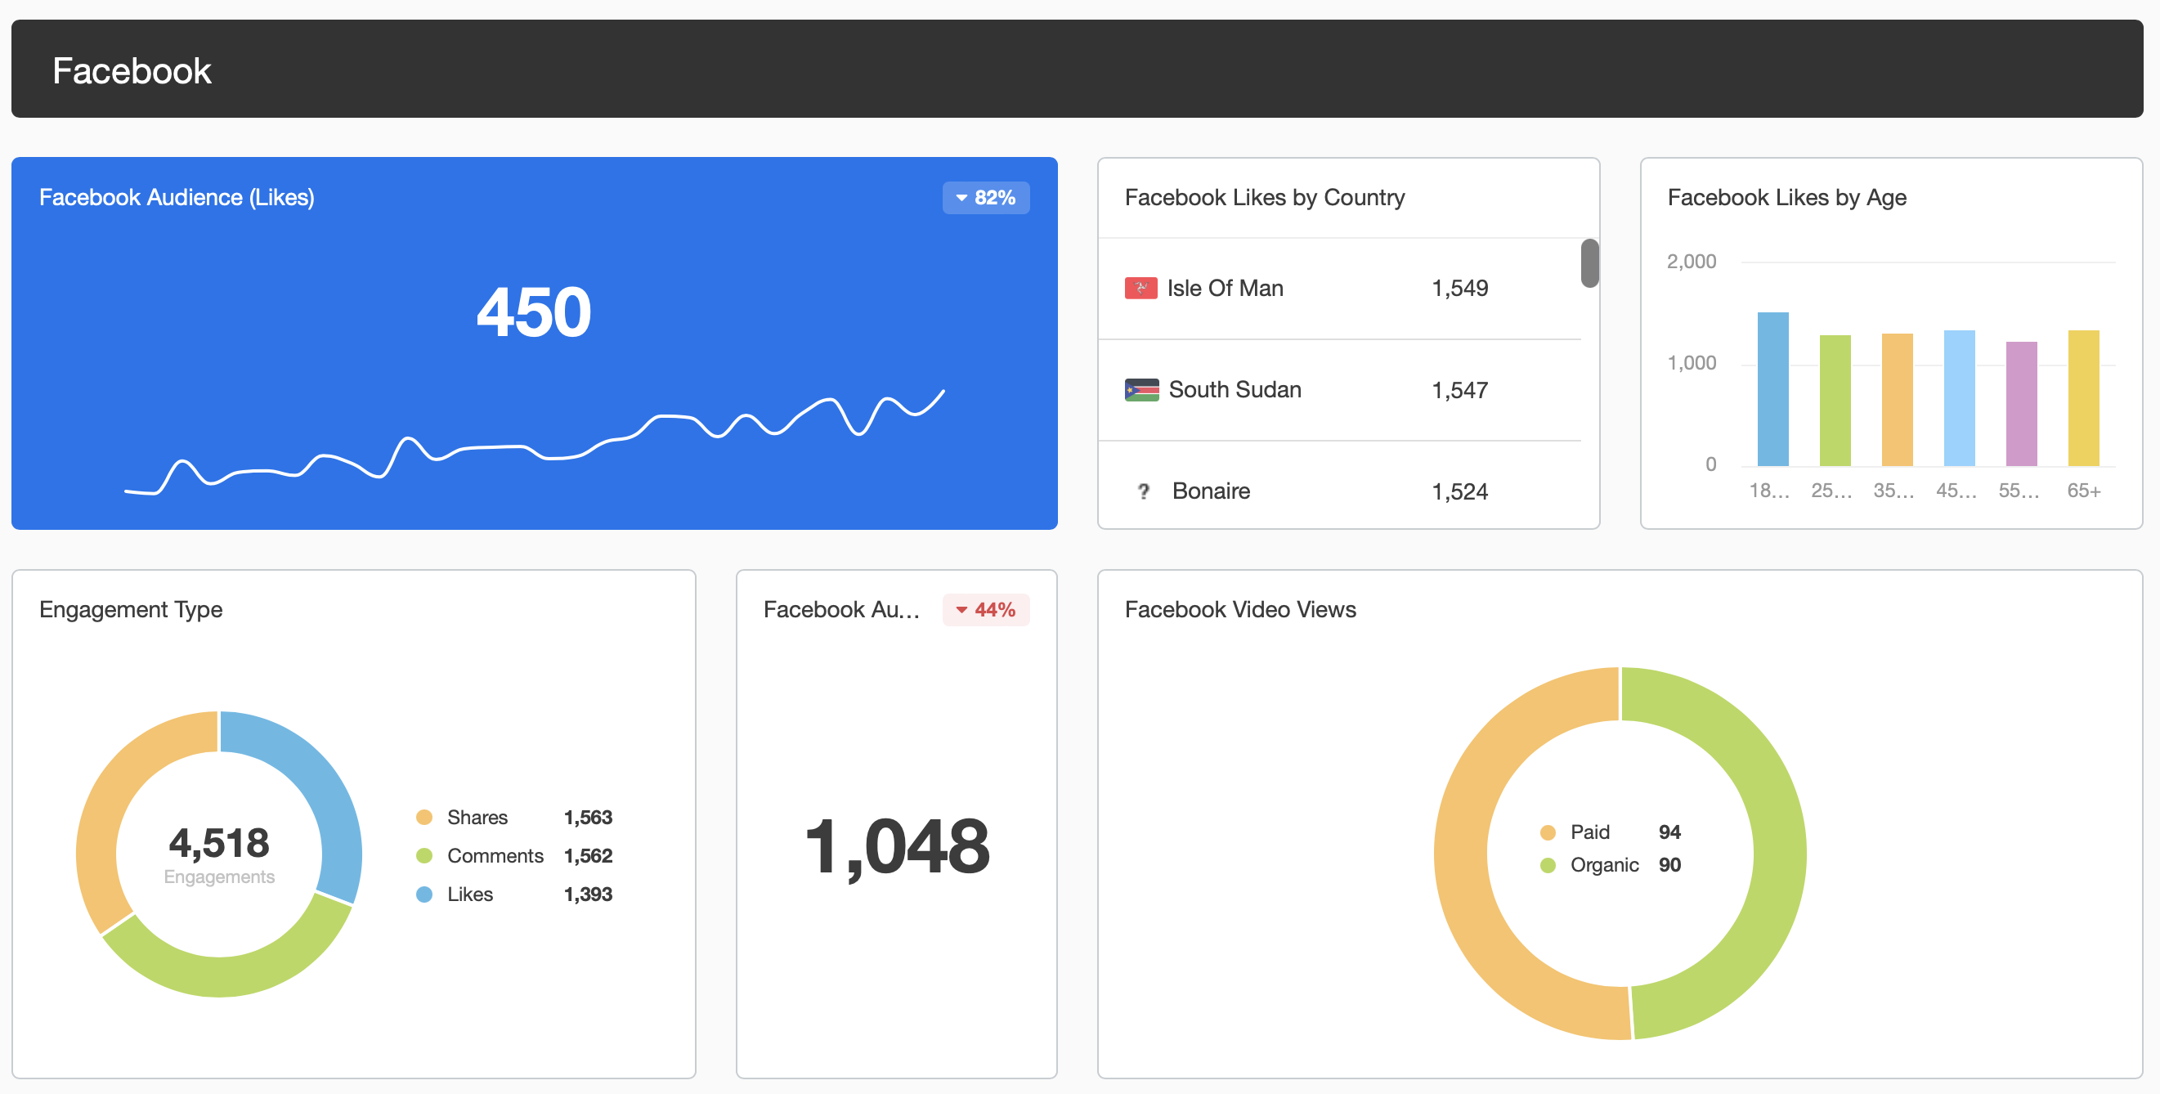Select the Shares legend dot
The width and height of the screenshot is (2160, 1094).
(424, 818)
